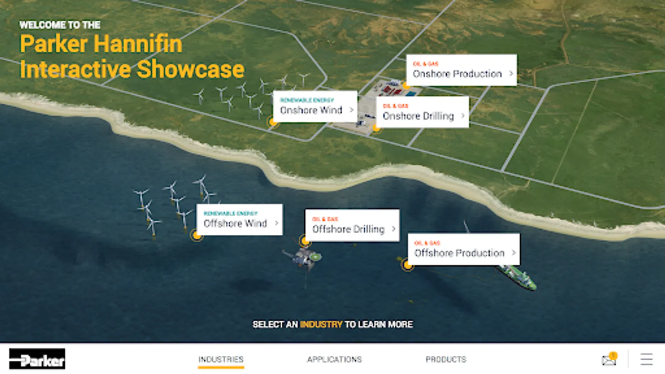
Task: Open the Onshore Drilling industry card
Action: 422,112
